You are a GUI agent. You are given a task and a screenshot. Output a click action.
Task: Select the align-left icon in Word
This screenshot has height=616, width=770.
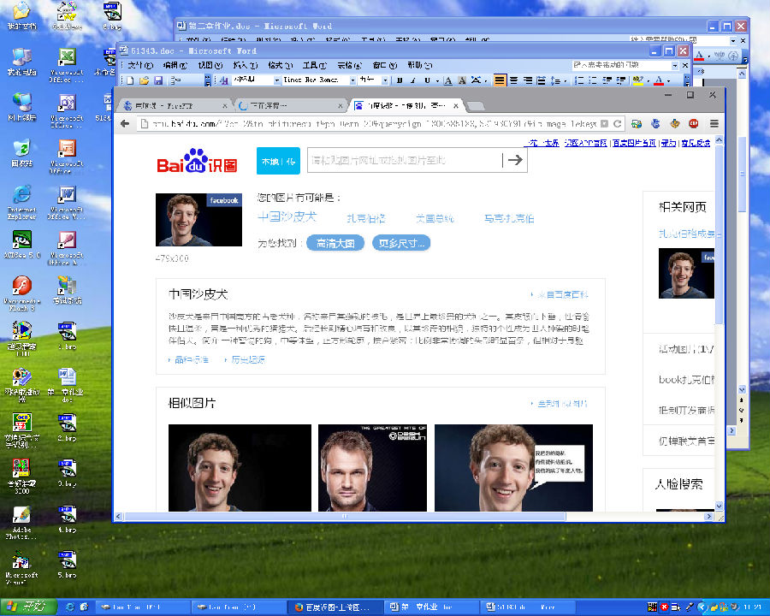tap(500, 80)
